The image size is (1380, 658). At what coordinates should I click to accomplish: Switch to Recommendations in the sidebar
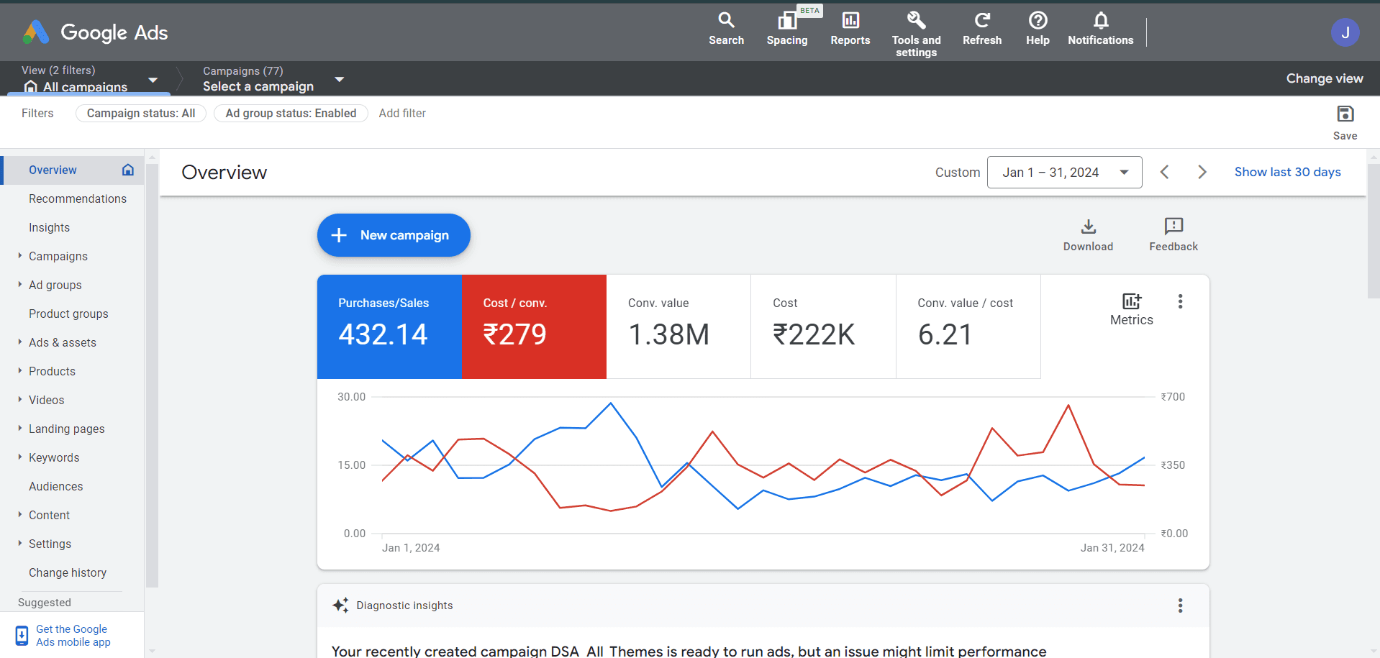pos(78,198)
